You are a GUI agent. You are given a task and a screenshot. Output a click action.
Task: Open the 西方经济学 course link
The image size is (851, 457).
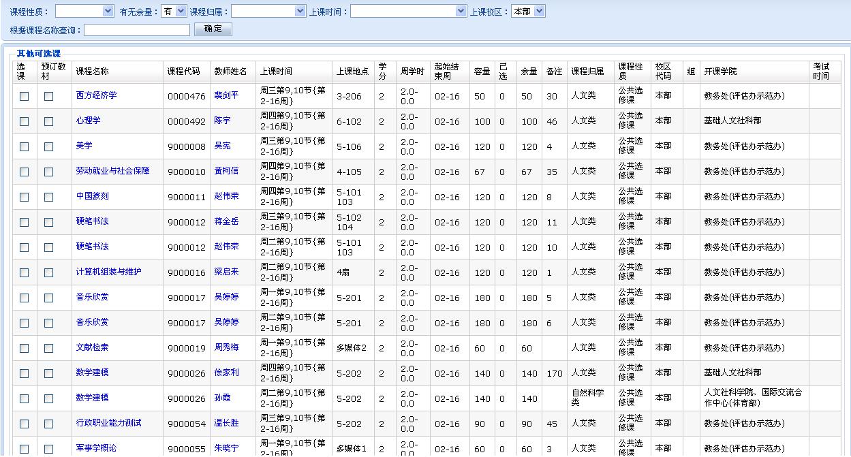(x=96, y=95)
